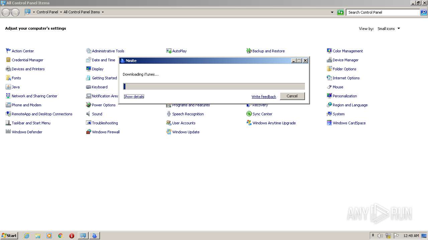Image resolution: width=428 pixels, height=240 pixels.
Task: Launch Internet Explorer from taskbar
Action: click(x=26, y=236)
